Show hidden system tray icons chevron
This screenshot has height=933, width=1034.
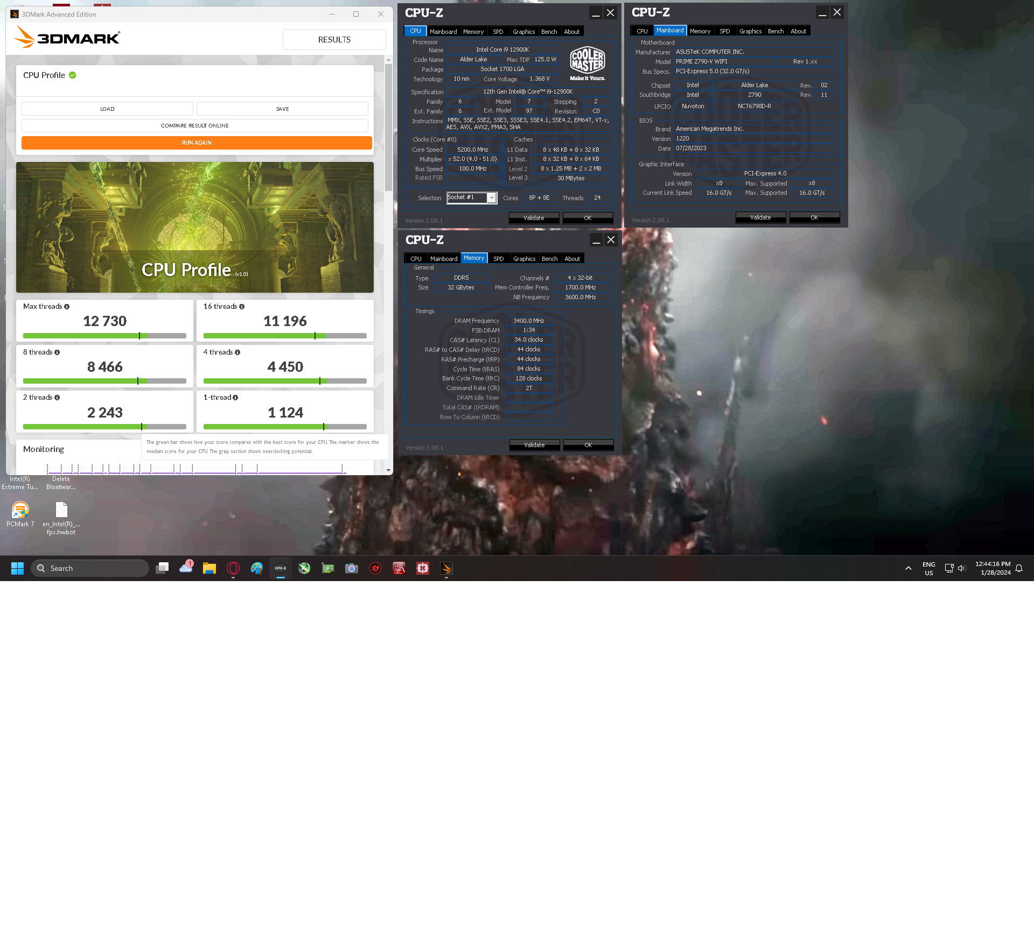click(909, 568)
